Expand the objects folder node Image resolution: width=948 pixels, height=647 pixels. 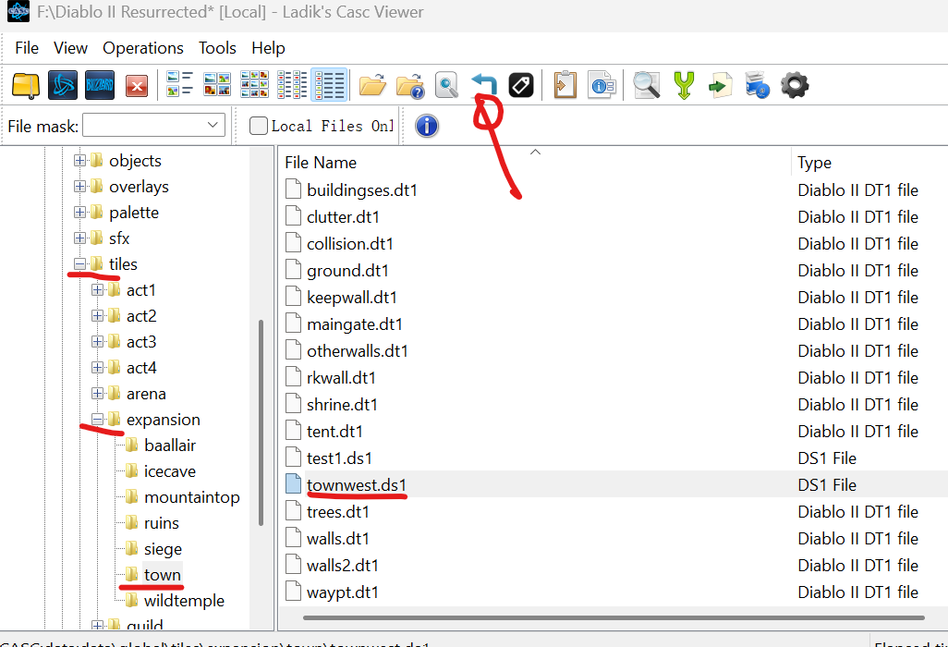coord(79,160)
